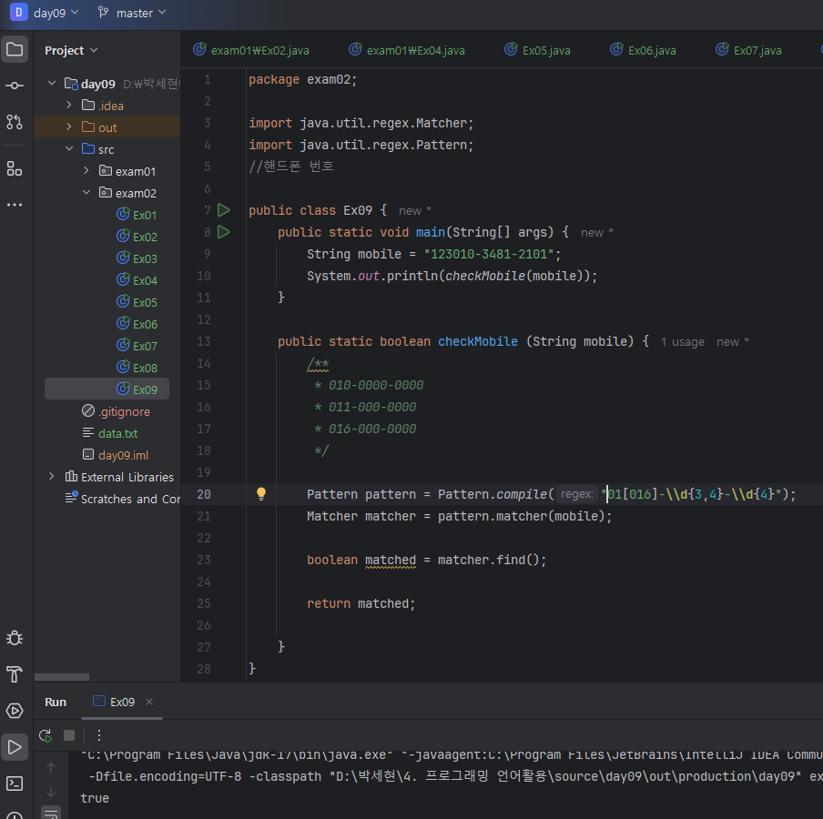Expand the out folder in project tree
The width and height of the screenshot is (823, 819).
pos(68,127)
